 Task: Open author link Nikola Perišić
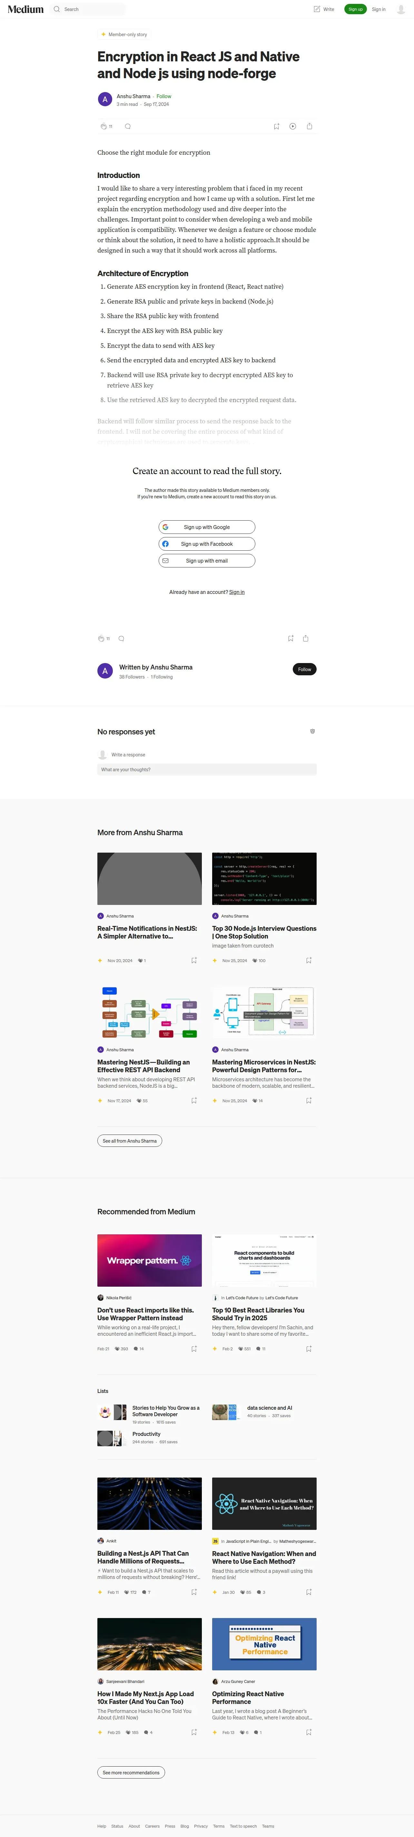point(119,1298)
